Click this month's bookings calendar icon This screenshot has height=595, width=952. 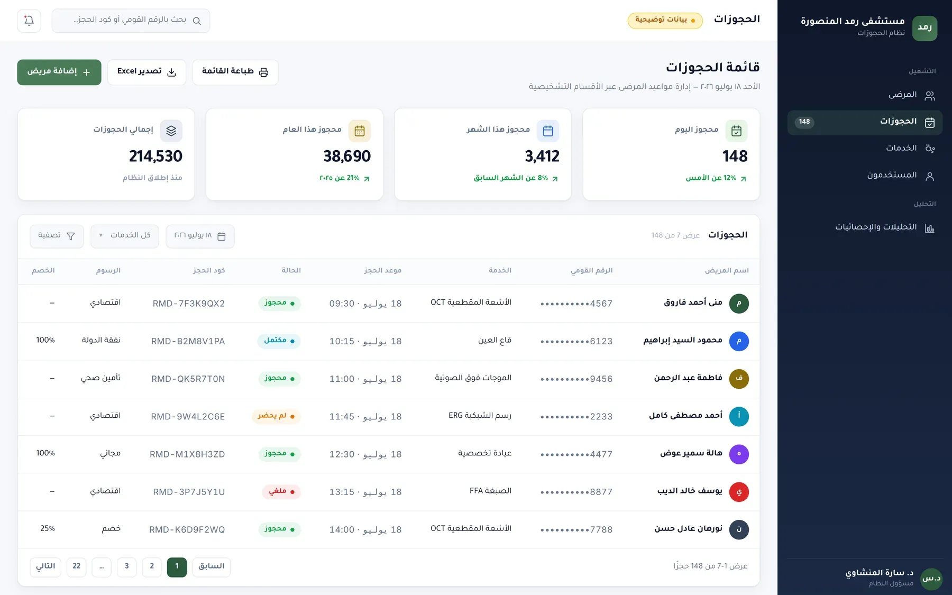click(x=548, y=131)
